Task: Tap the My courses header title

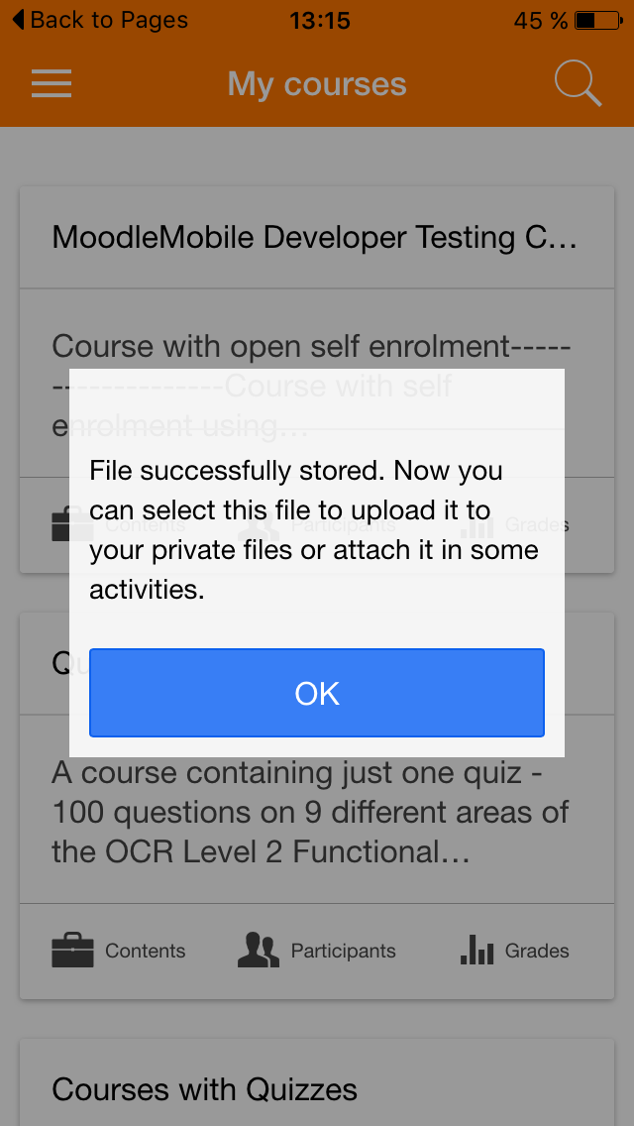Action: pos(317,84)
